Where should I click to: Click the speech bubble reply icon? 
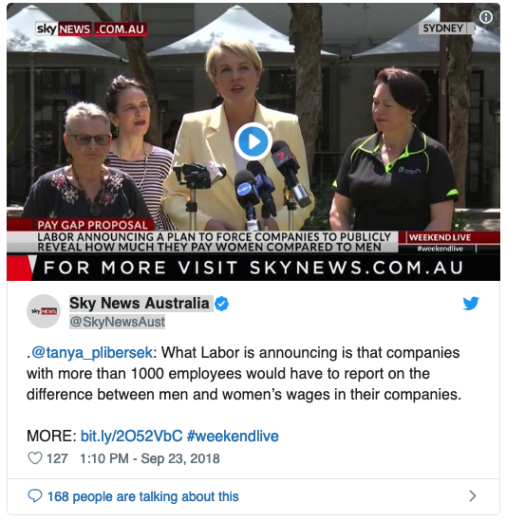(34, 496)
